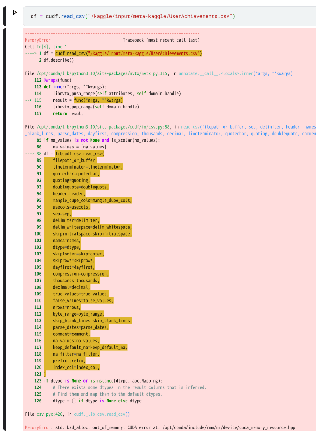Click the final 'std::bad_alloc: out_of_memory' error message
The image size is (316, 434).
click(x=175, y=428)
